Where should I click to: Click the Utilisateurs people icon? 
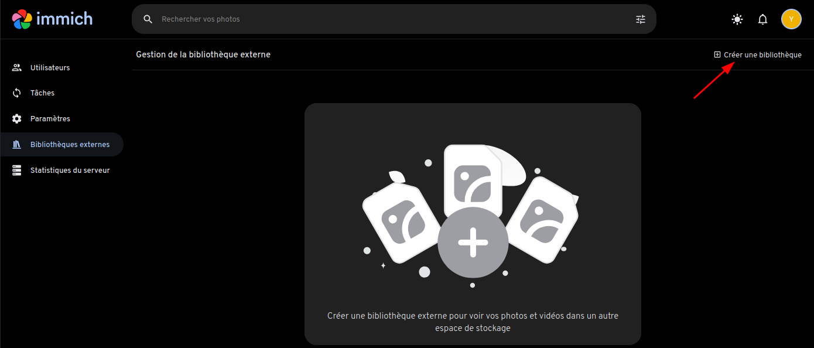click(x=17, y=67)
